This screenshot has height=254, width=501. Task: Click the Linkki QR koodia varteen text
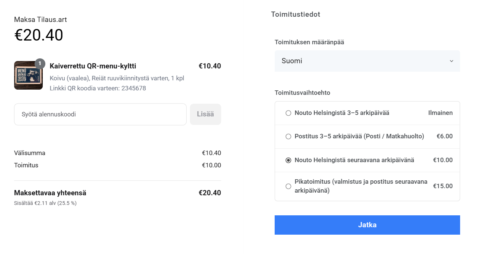(98, 89)
